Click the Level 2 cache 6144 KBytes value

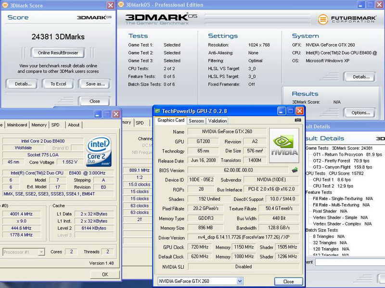(x=94, y=228)
